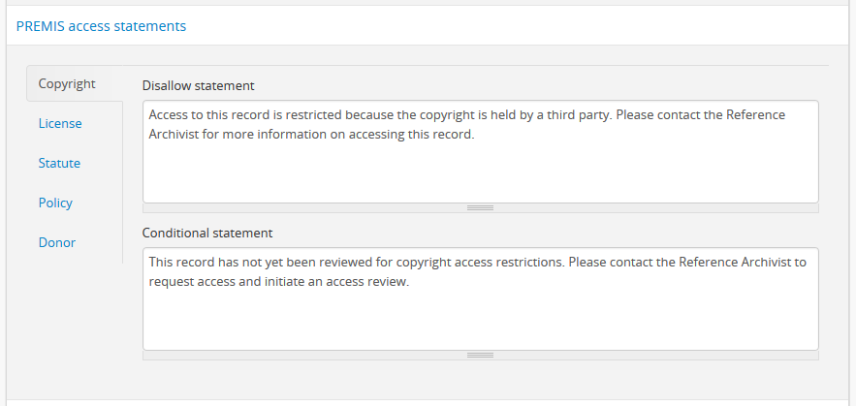
Task: Click the Disallow statement label
Action: point(198,85)
